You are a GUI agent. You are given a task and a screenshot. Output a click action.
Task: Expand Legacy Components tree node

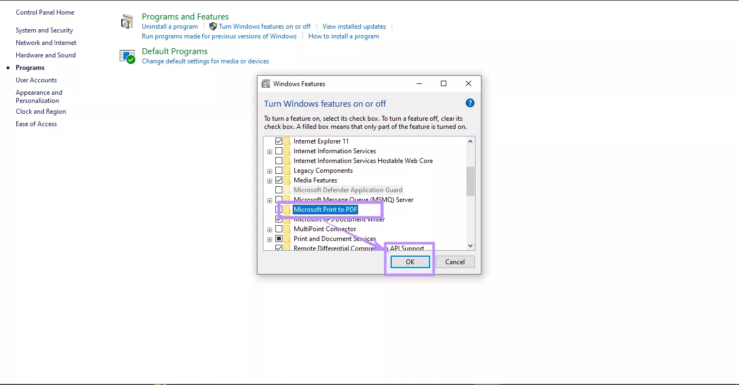pos(269,171)
